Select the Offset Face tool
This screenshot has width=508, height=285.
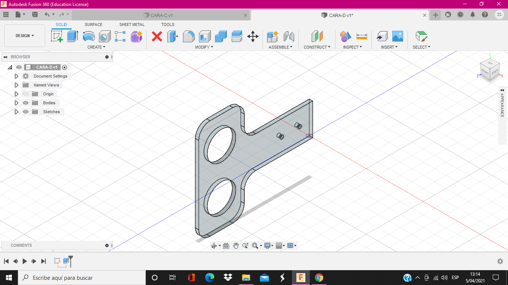click(237, 36)
